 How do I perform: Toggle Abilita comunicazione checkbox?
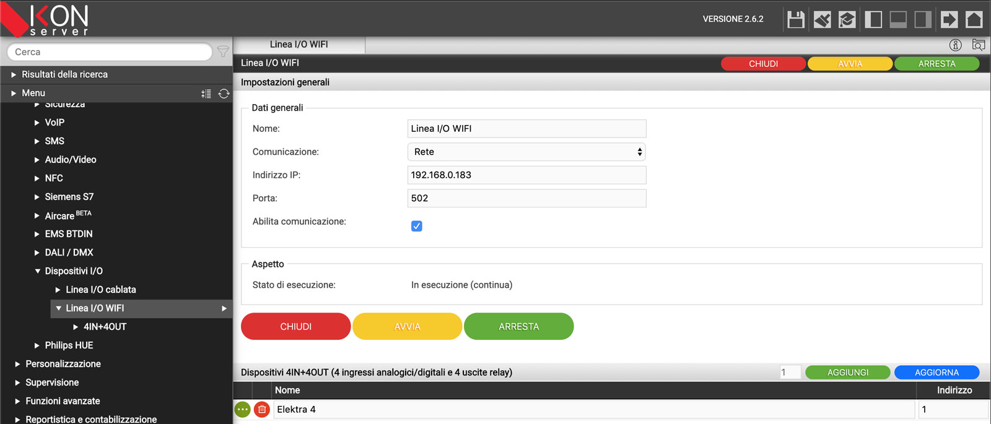pyautogui.click(x=417, y=226)
